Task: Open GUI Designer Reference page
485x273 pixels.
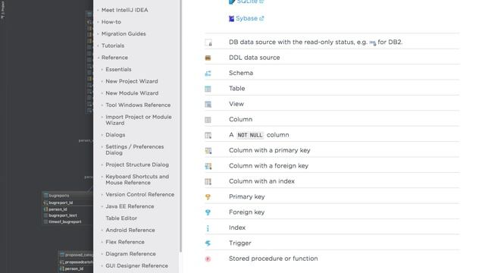Action: [x=136, y=265]
